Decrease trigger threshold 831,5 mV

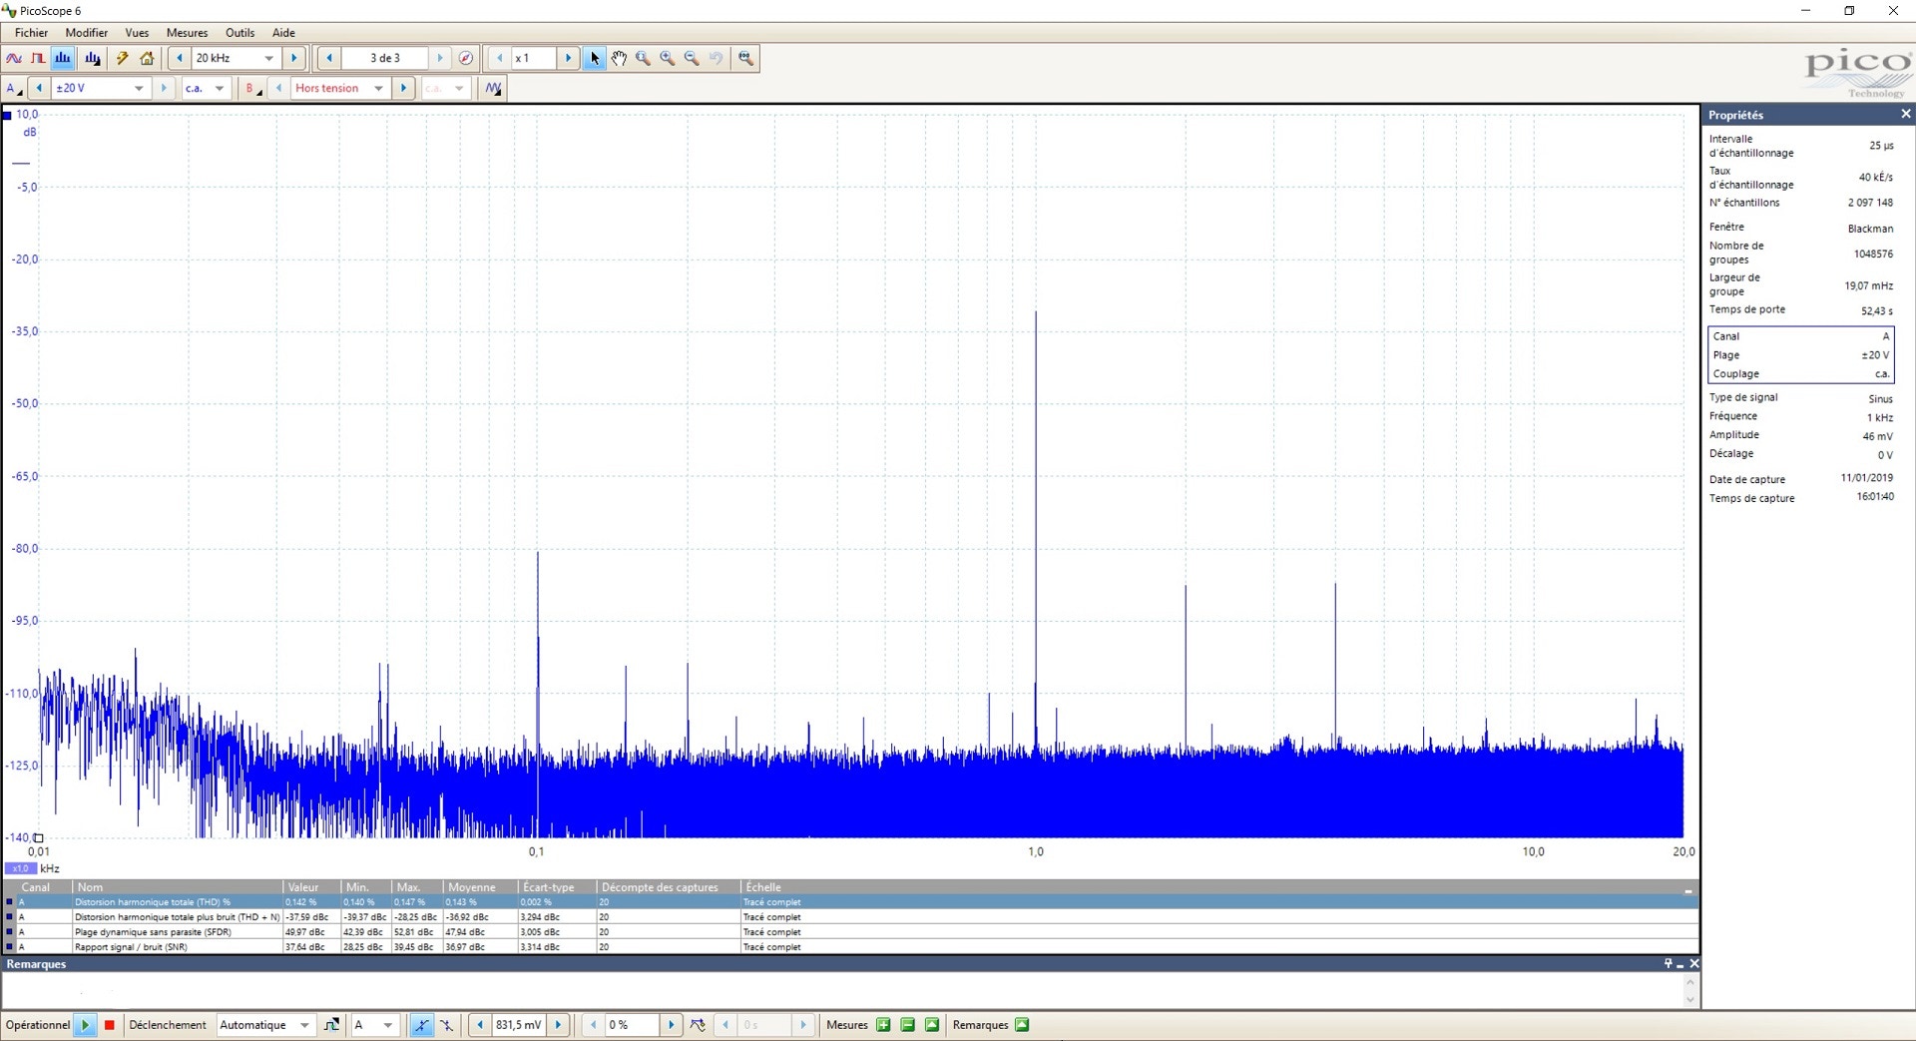(x=480, y=1025)
